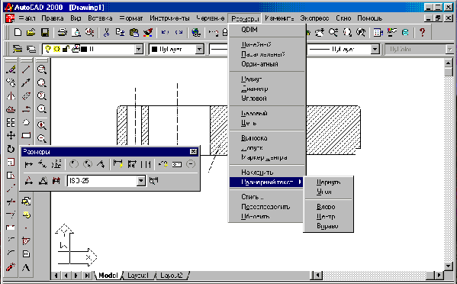Click the Baseline Dimension icon in Размеры toolbar
This screenshot has width=457, height=284.
[132, 165]
